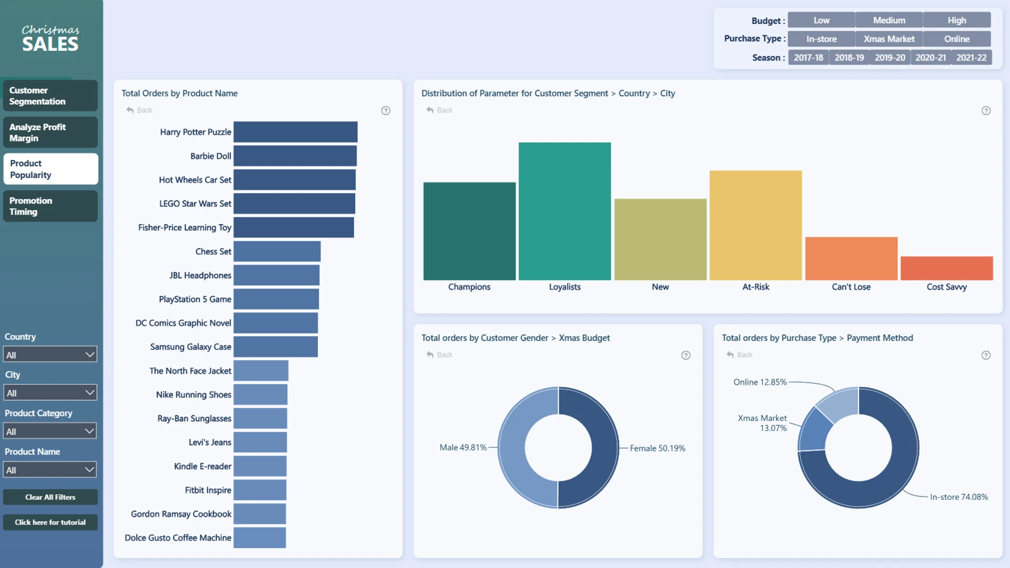This screenshot has width=1010, height=568.
Task: Select the 2019-20 season
Action: click(x=890, y=57)
